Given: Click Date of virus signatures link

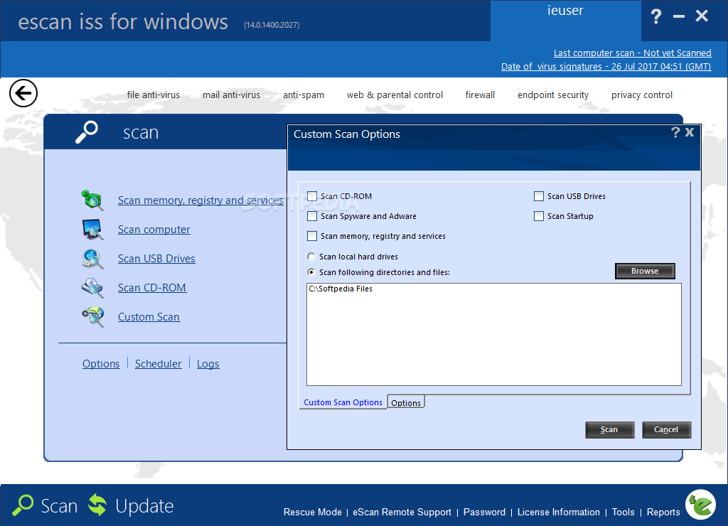Looking at the screenshot, I should click(606, 66).
